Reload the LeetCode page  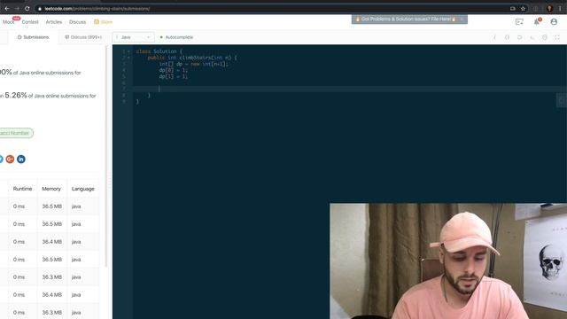(27, 8)
